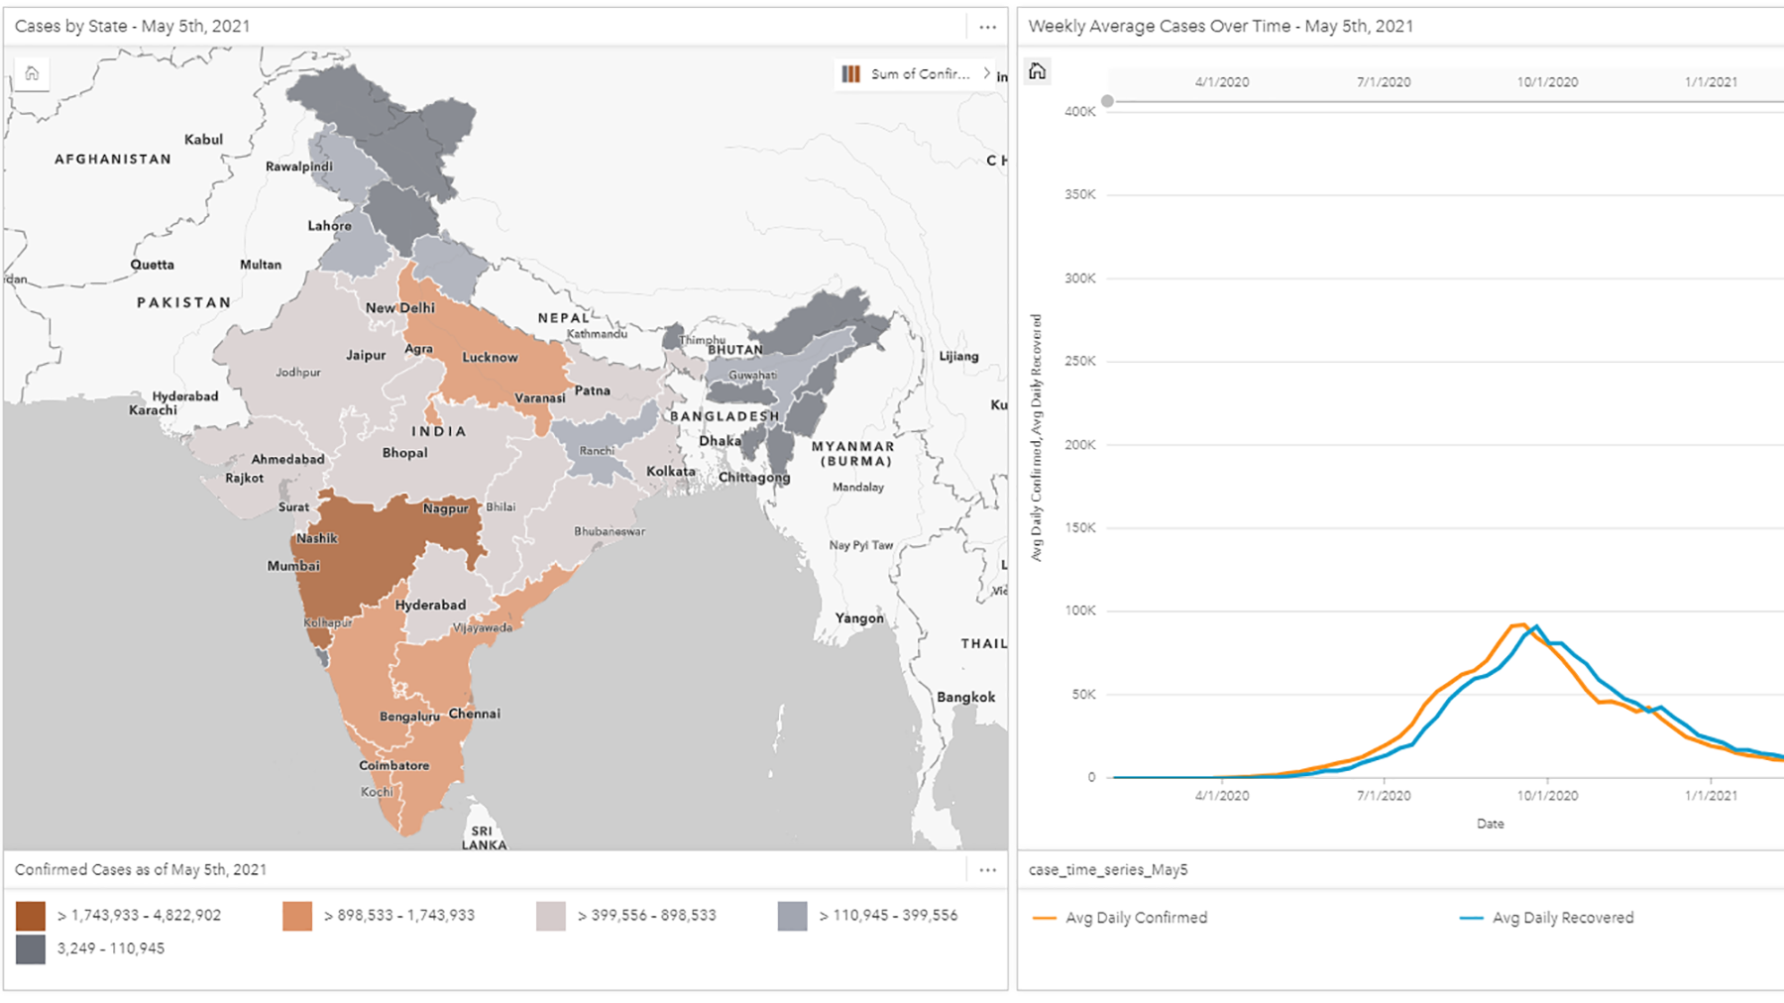The height and width of the screenshot is (1003, 1784).
Task: Click the Weekly Average Cases Over Time title
Action: [x=1220, y=27]
